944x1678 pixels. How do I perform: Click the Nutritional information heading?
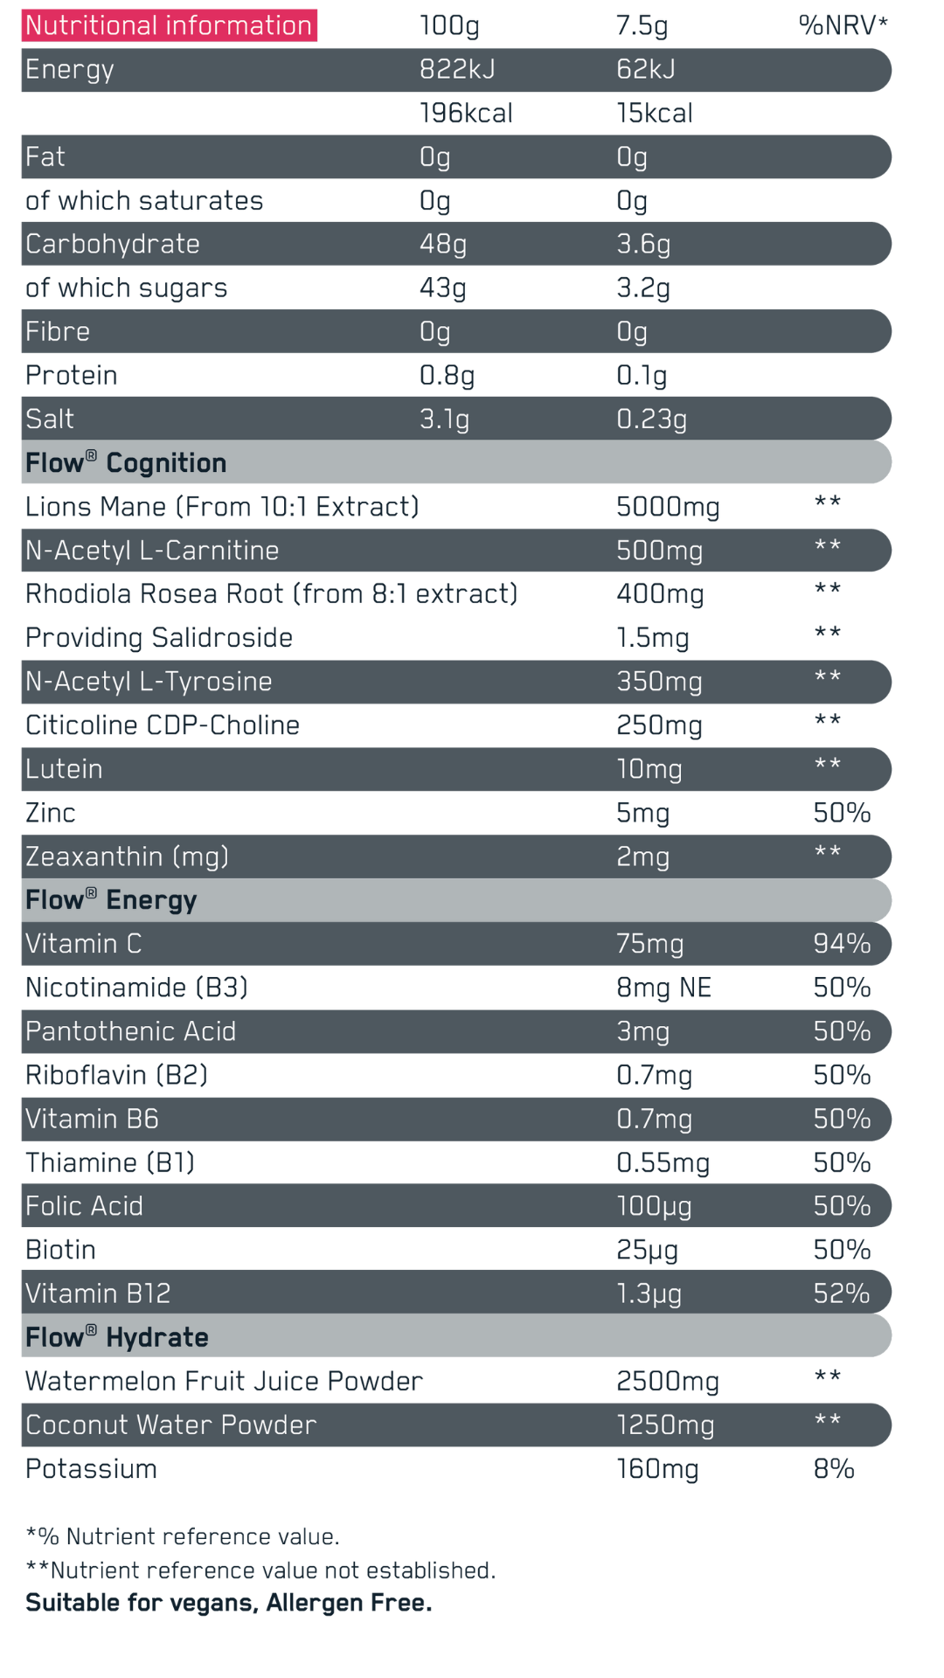coord(169,25)
